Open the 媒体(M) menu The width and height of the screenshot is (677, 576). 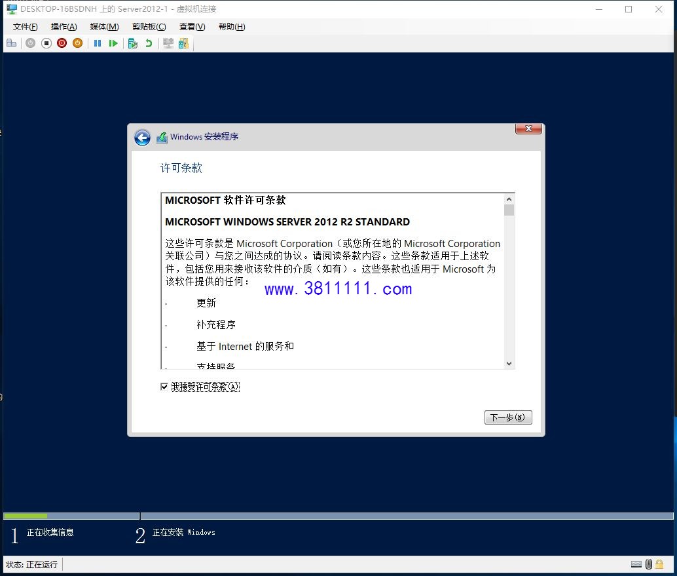105,27
